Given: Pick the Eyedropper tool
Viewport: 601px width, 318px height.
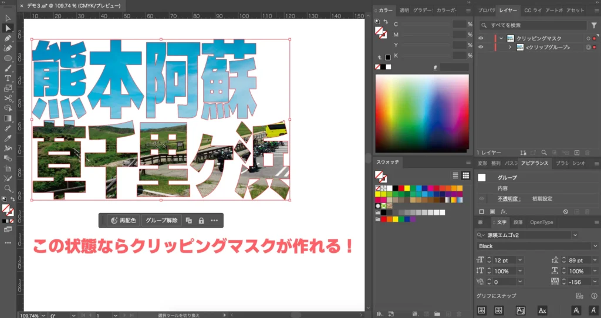Looking at the screenshot, I should coord(8,138).
